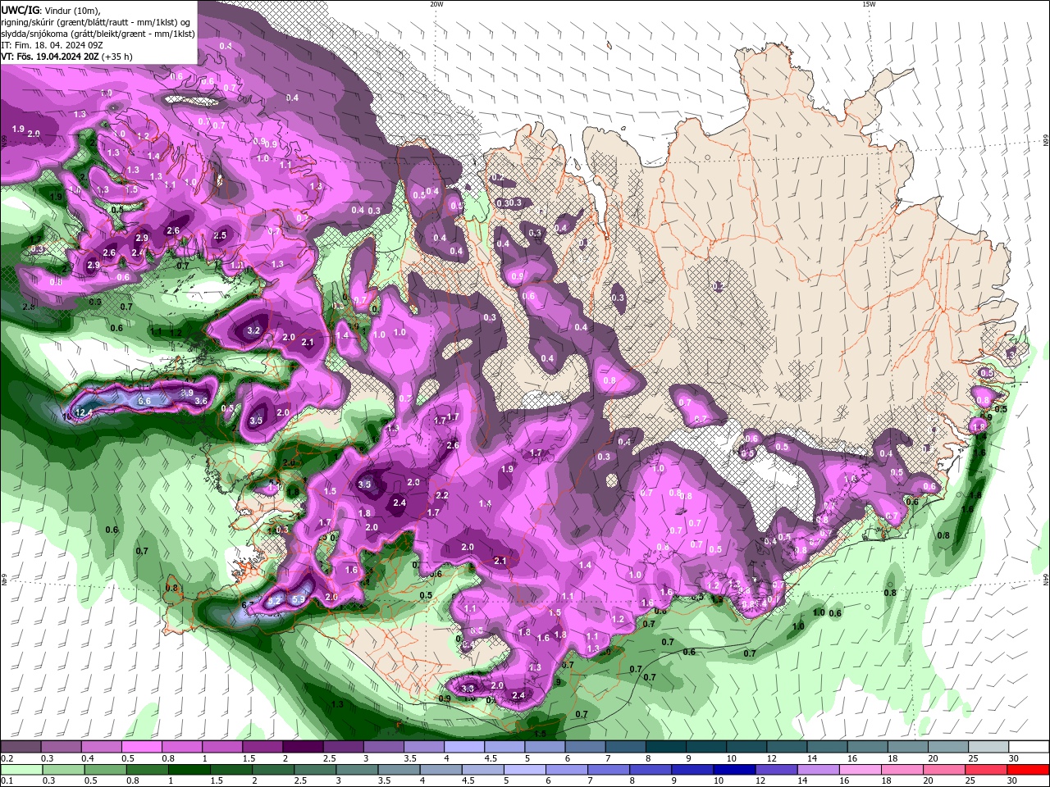Click the '6.7' value near the southwest coast
Image resolution: width=1050 pixels, height=787 pixels.
click(x=247, y=605)
